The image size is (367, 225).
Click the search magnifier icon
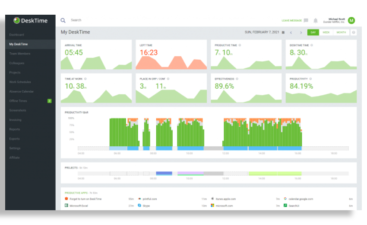(x=63, y=20)
